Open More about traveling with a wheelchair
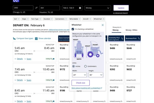The height and width of the screenshot is (103, 154). click(86, 88)
